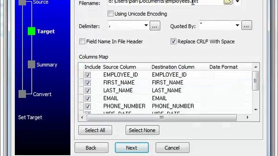The height and width of the screenshot is (156, 278).
Task: Click the Target step label
Action: click(46, 31)
